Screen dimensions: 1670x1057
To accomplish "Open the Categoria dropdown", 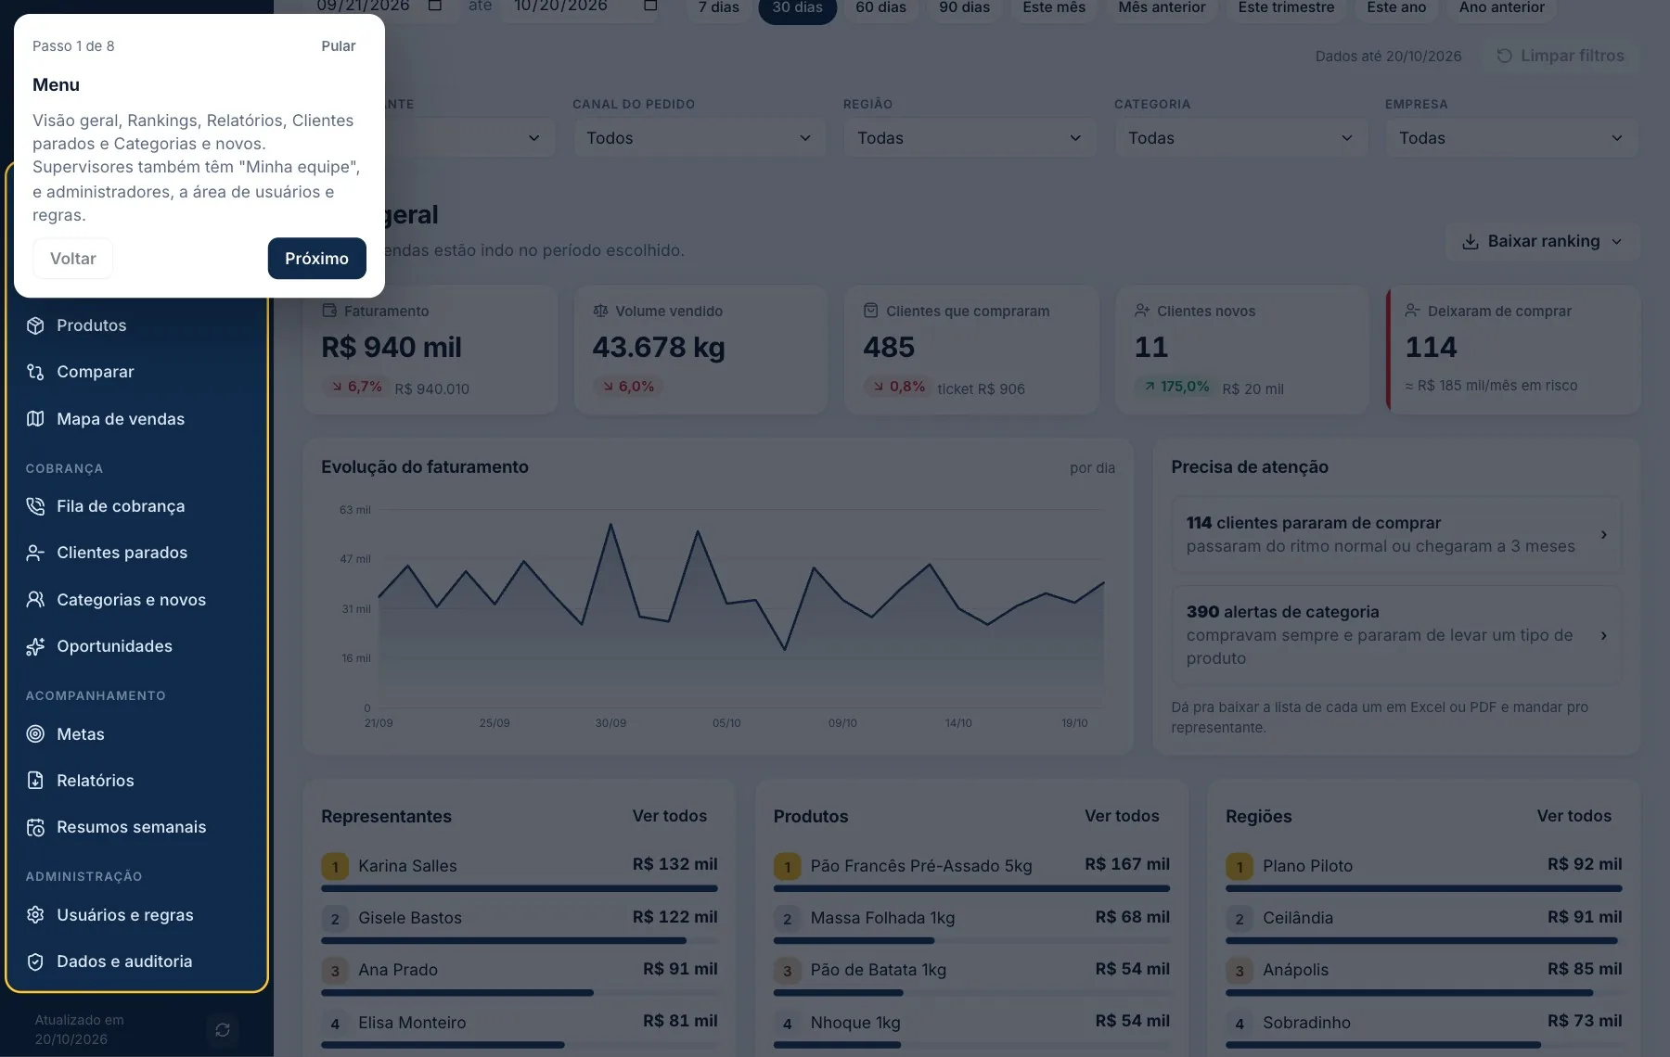I will 1240,138.
